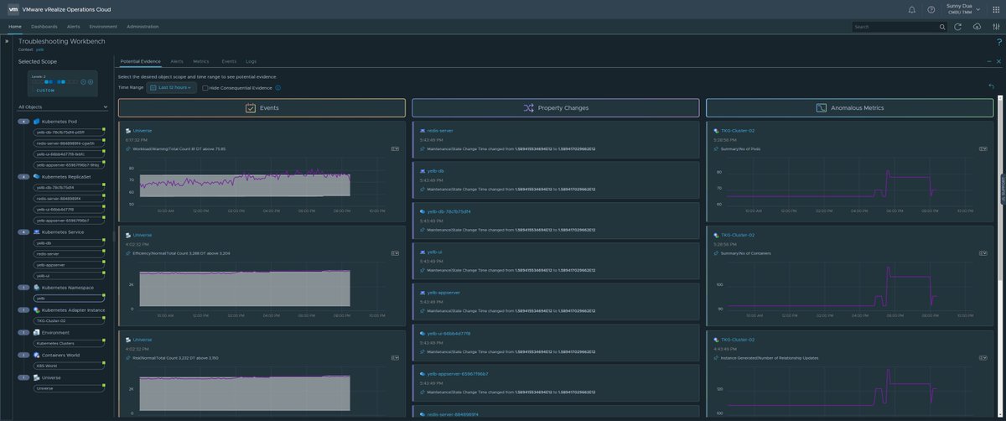Click the scope level plus button
Screen dimensions: 1006x421
tap(91, 81)
